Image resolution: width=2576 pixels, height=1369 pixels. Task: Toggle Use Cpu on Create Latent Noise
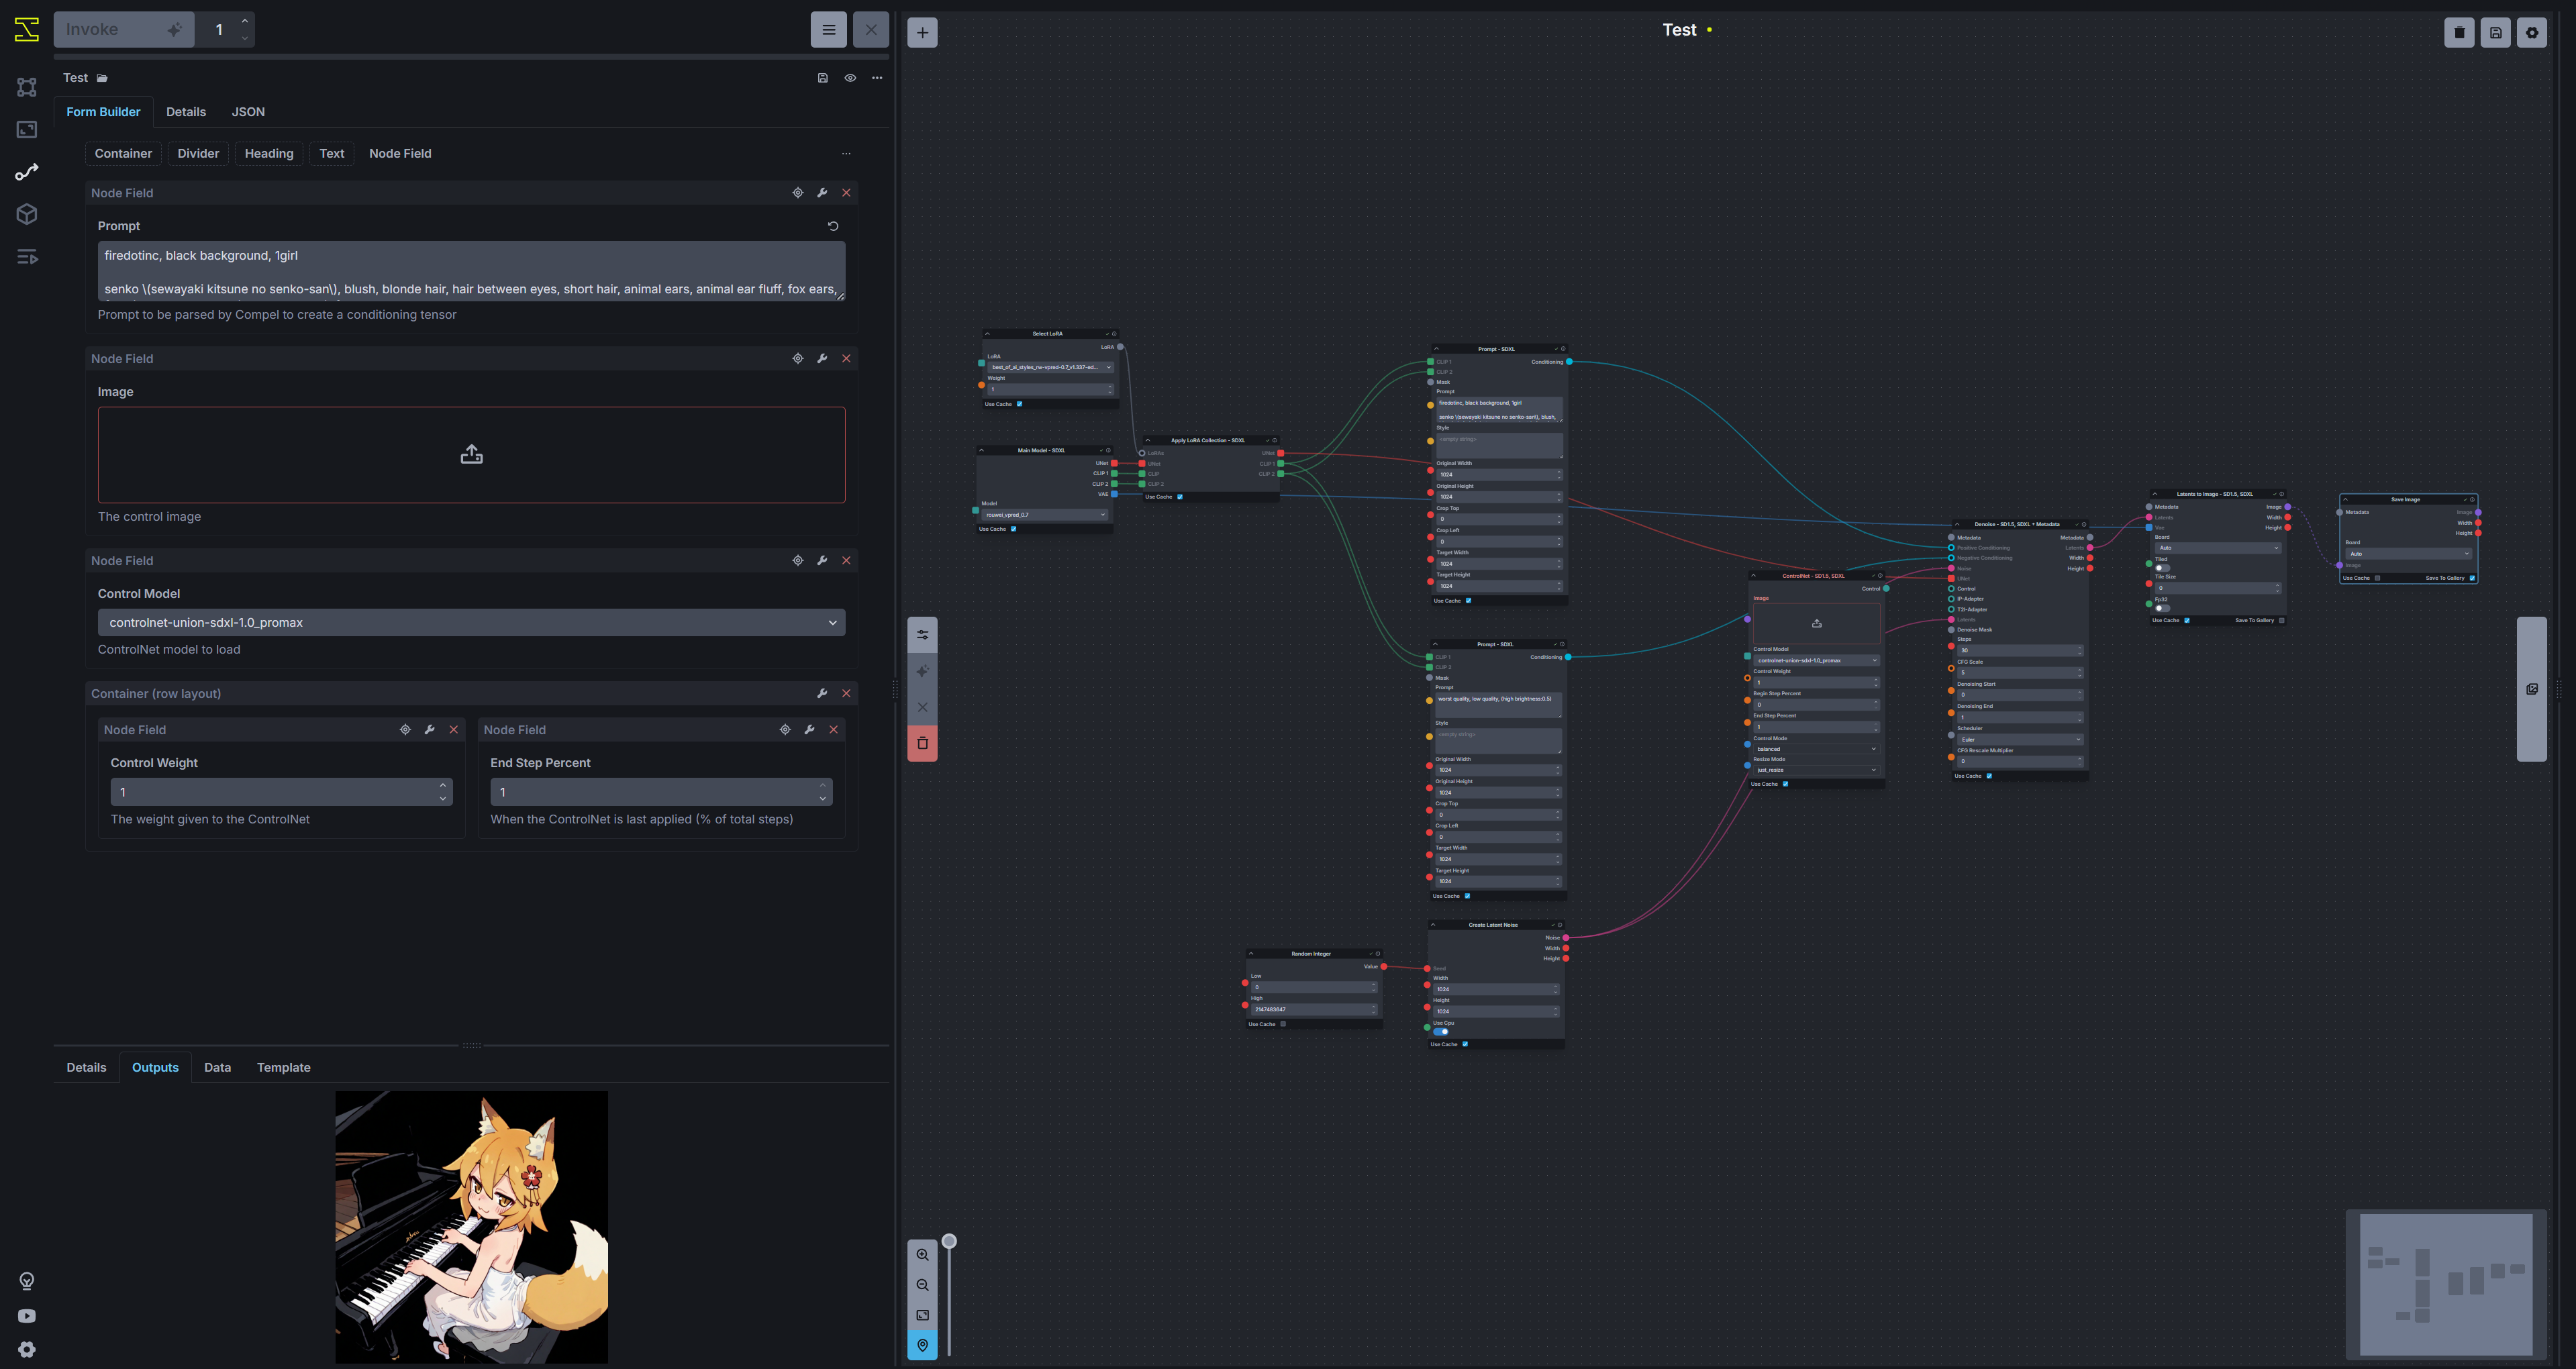[x=1441, y=1032]
